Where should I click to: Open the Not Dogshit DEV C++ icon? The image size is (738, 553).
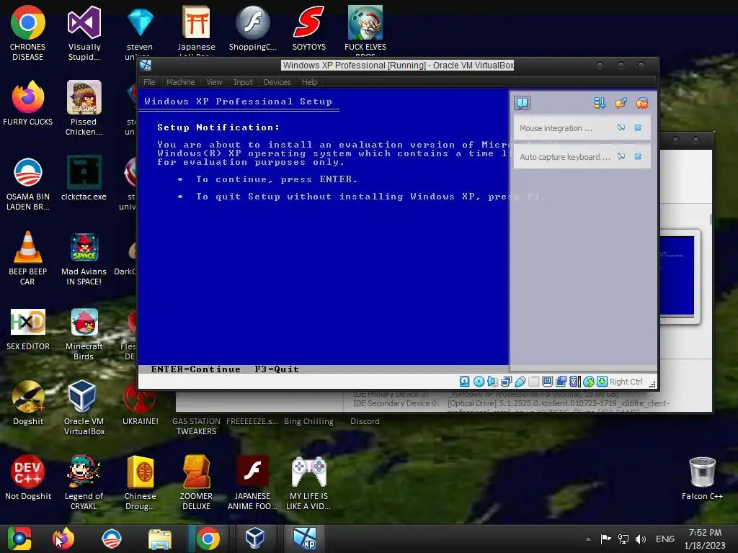click(x=28, y=477)
